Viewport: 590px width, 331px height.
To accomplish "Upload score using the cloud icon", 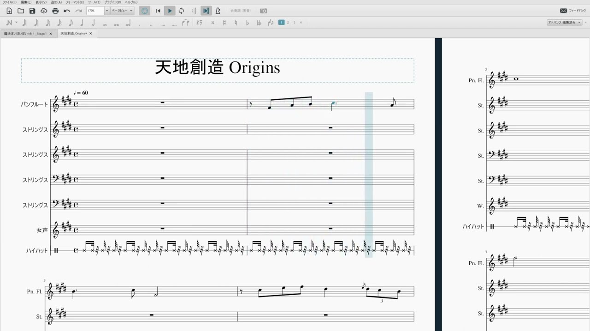I will pos(44,11).
